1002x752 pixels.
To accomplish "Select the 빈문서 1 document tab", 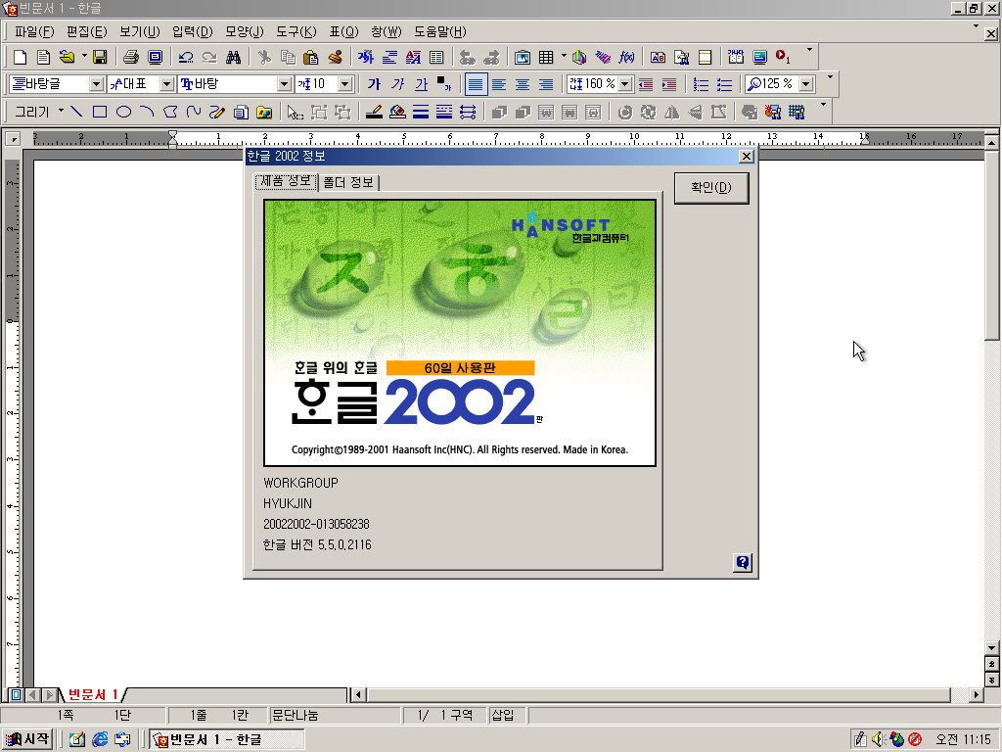I will pyautogui.click(x=93, y=694).
